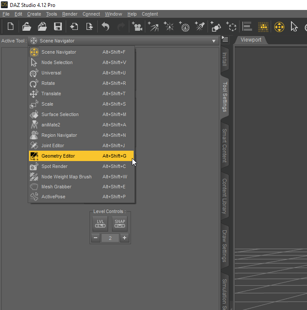The image size is (307, 310).
Task: Create a new null toolbar icon
Action: pos(231,26)
